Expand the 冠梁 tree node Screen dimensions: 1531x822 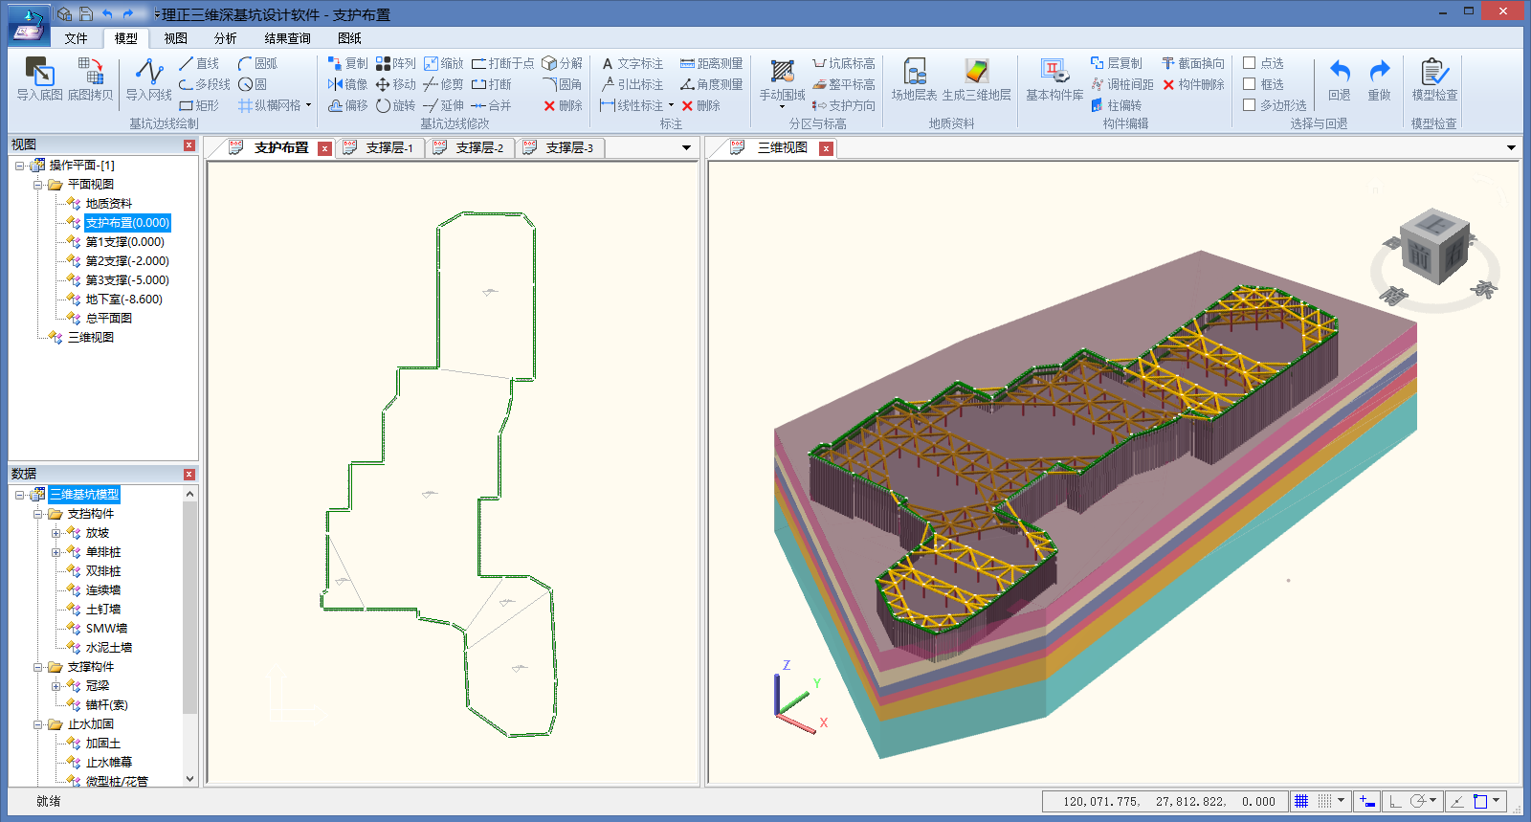(56, 686)
